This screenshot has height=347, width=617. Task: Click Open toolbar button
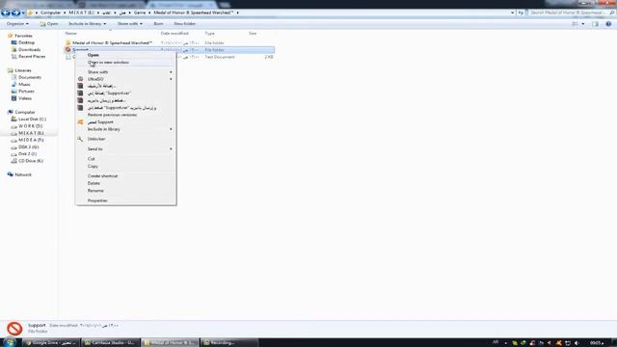click(x=49, y=24)
